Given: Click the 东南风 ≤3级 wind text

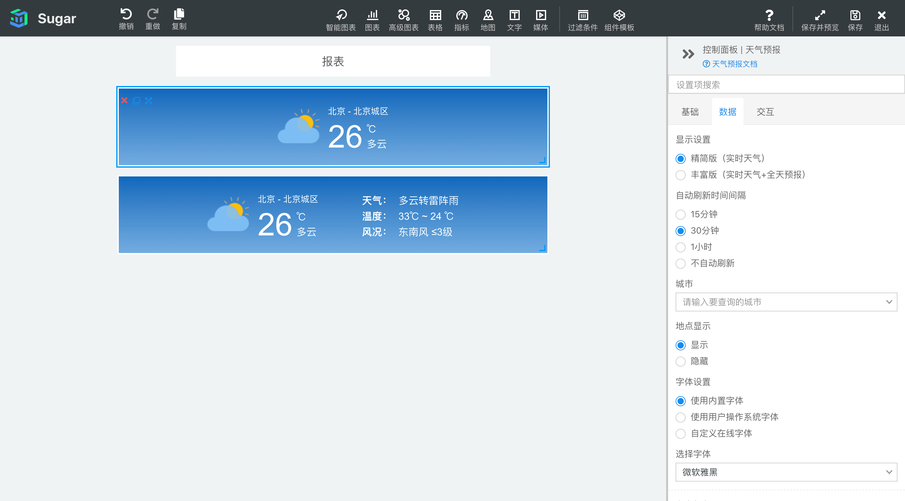Looking at the screenshot, I should [425, 232].
